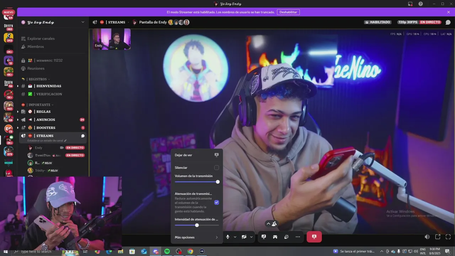
Task: Open server icon with 343 badge
Action: click(9, 38)
